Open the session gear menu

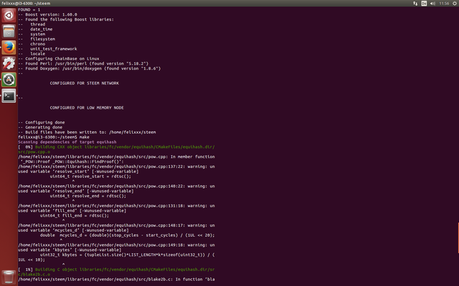pyautogui.click(x=455, y=3)
